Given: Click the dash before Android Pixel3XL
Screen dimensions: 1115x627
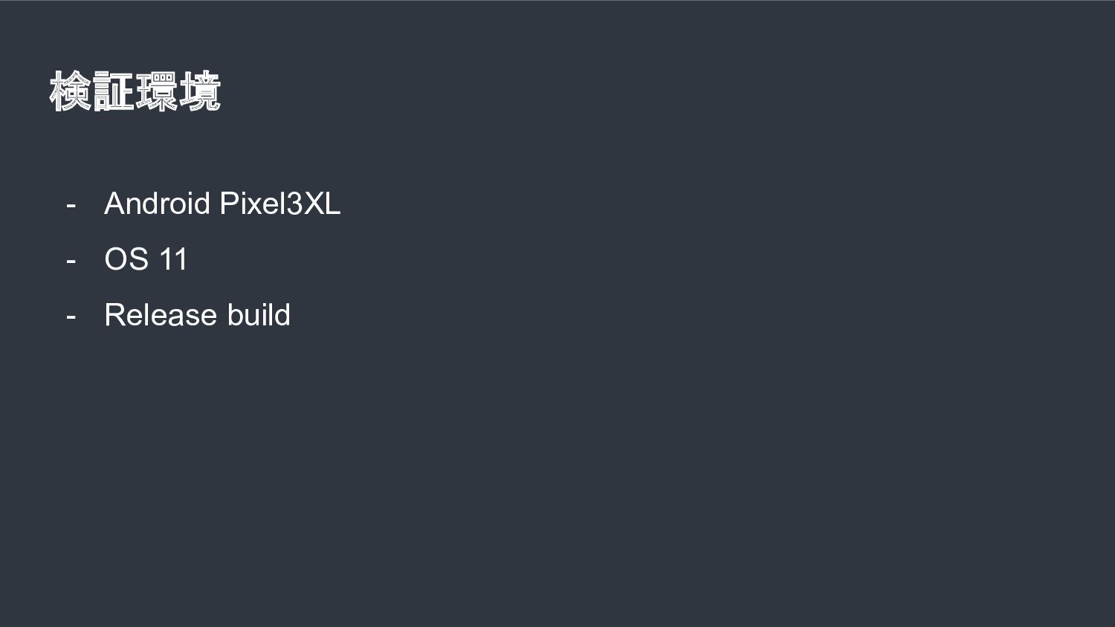Looking at the screenshot, I should tap(71, 204).
